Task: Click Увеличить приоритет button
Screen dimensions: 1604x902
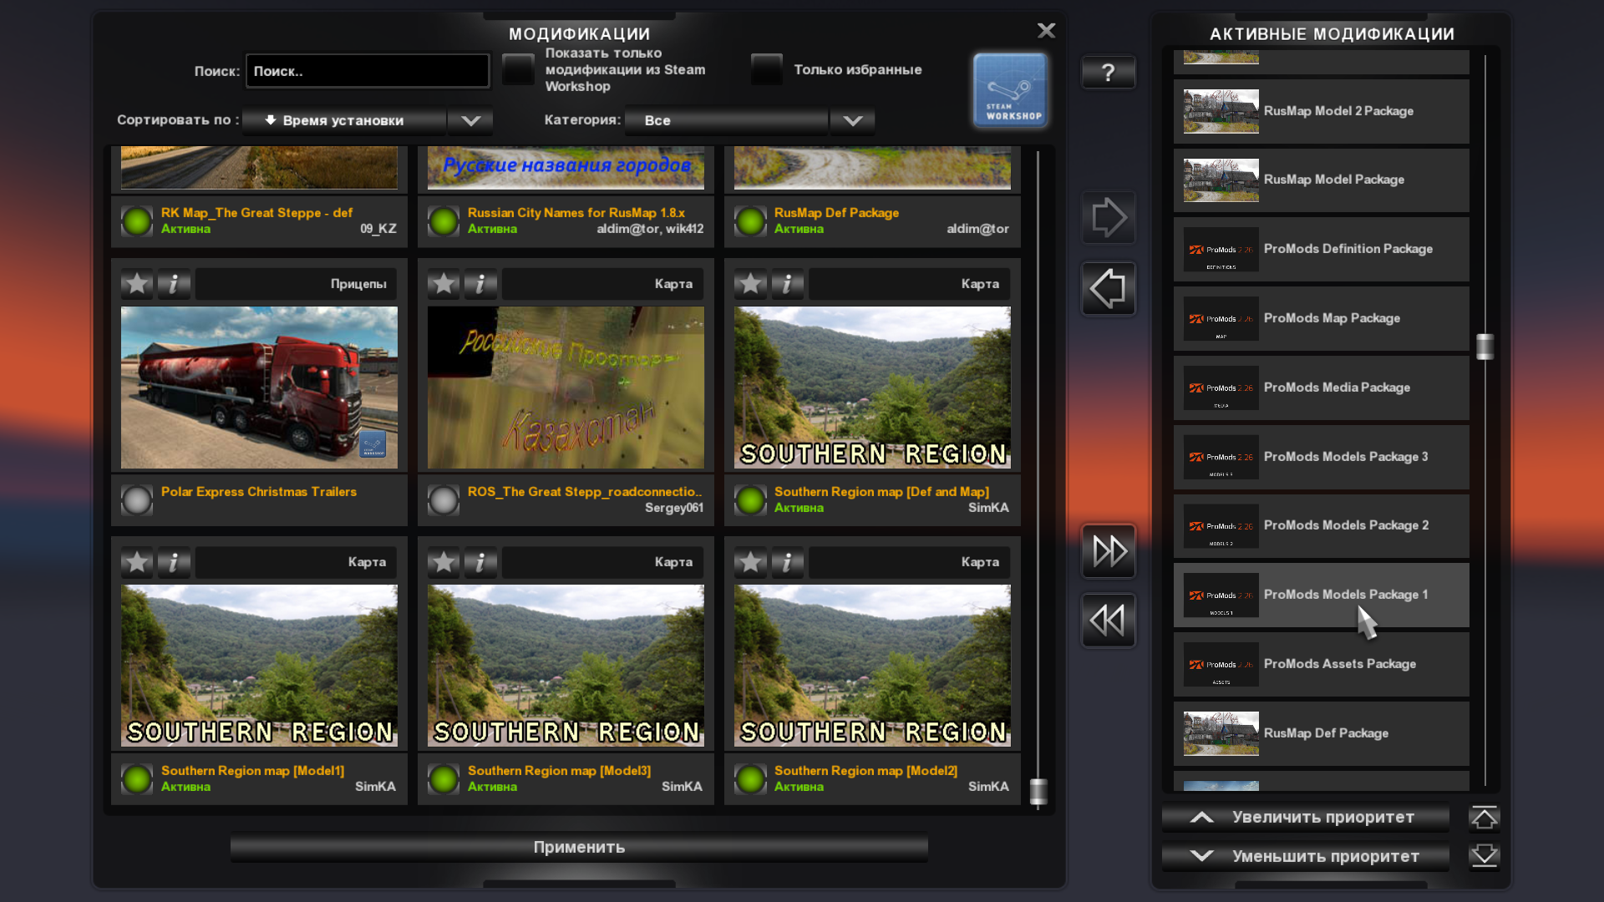Action: [1306, 818]
